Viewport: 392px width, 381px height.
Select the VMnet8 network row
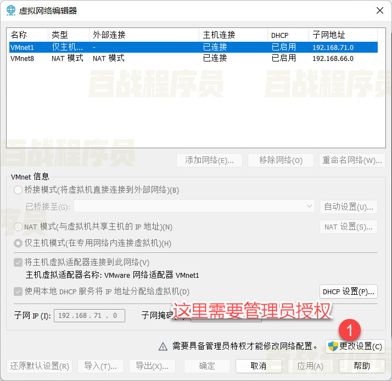193,58
